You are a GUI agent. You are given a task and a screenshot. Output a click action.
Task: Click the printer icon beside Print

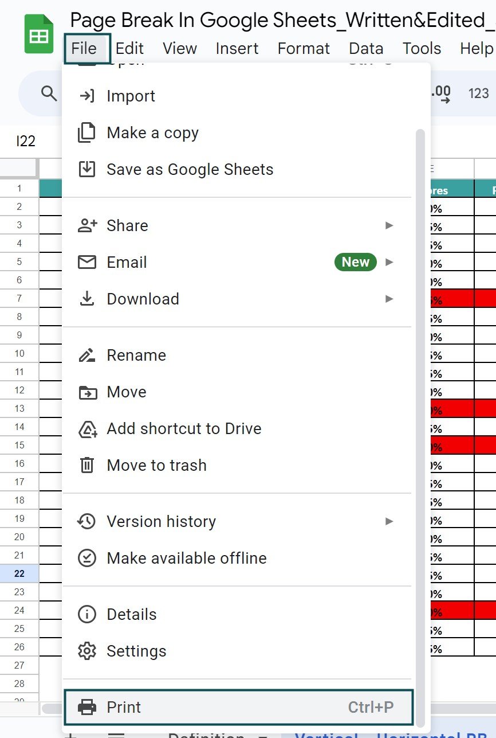[86, 707]
